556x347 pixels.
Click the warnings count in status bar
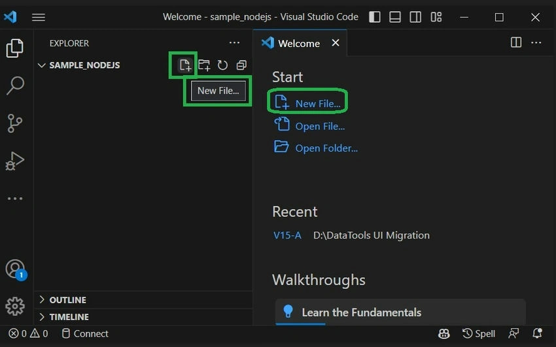pyautogui.click(x=39, y=333)
